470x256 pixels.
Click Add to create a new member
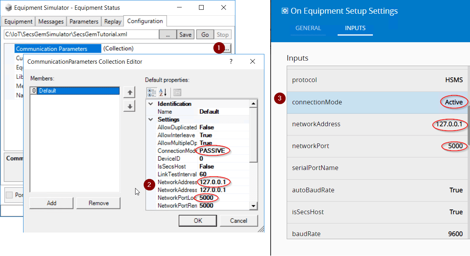51,203
